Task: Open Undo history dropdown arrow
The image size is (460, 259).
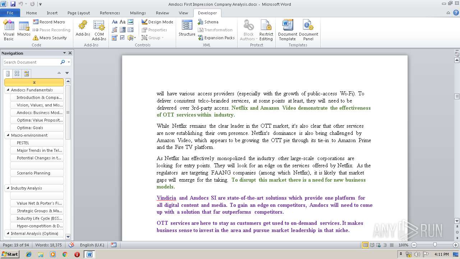Action: point(26,4)
